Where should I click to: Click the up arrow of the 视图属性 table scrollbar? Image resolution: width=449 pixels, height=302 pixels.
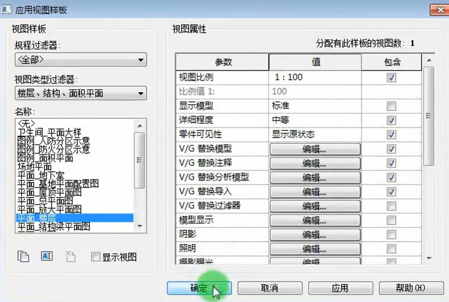click(x=429, y=60)
